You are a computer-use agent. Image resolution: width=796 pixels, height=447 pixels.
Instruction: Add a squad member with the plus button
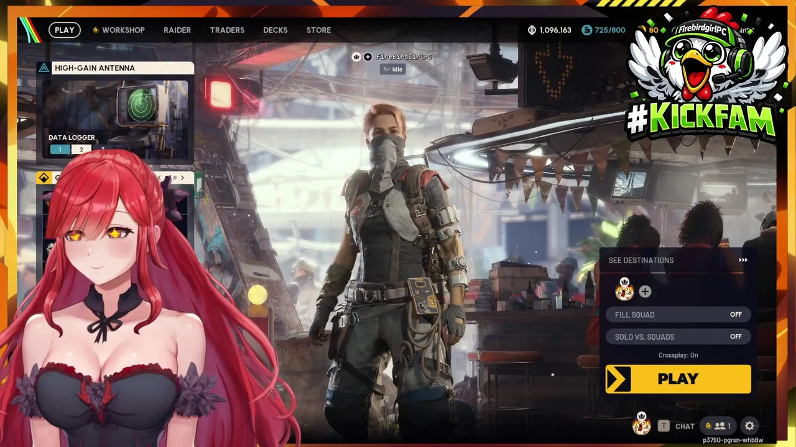pos(645,291)
